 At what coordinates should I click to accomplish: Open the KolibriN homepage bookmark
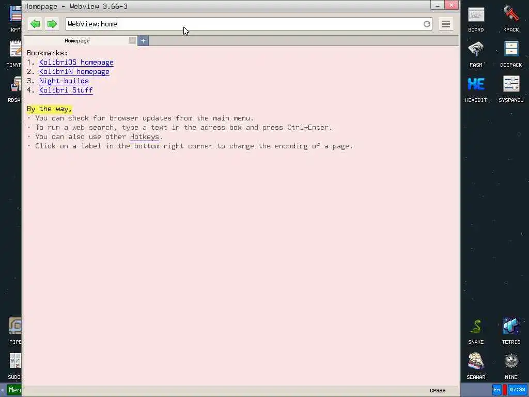point(74,71)
